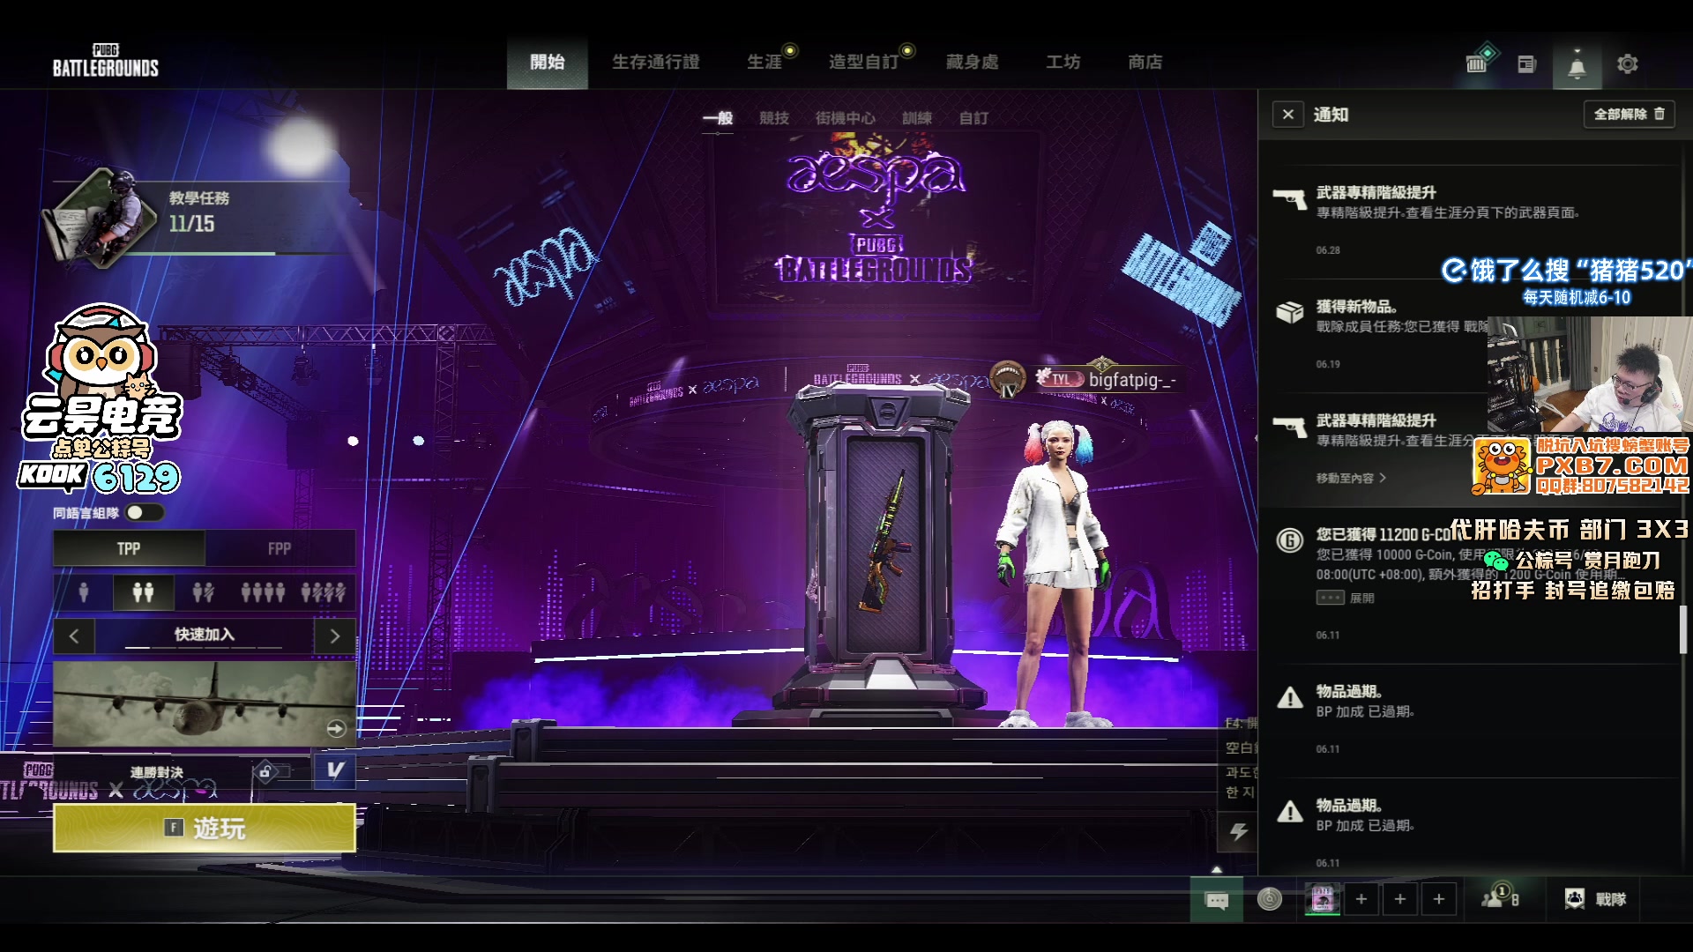Screen dimensions: 1693x952
Task: Expand G-Coin notification with 展開
Action: (x=1346, y=598)
